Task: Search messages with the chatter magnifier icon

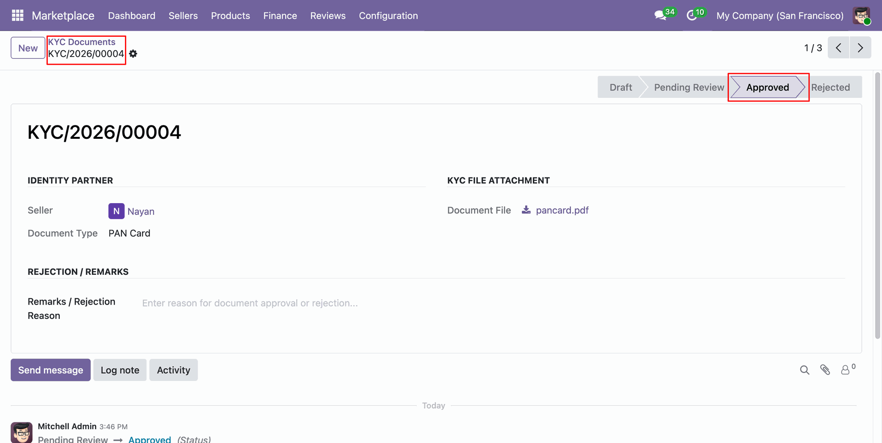Action: (x=804, y=370)
